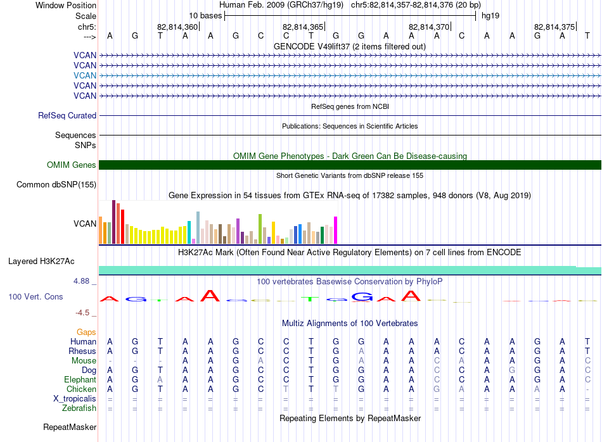Screen dimensions: 602x442
Task: Click the H3K27Ac Mark ENCODE track title
Action: (350, 253)
